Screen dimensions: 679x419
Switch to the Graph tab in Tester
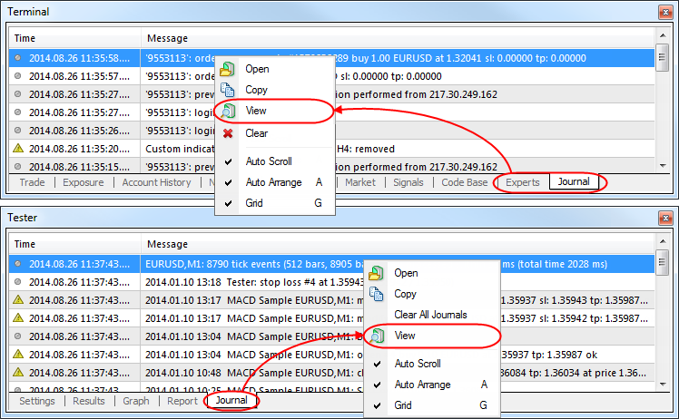[136, 401]
